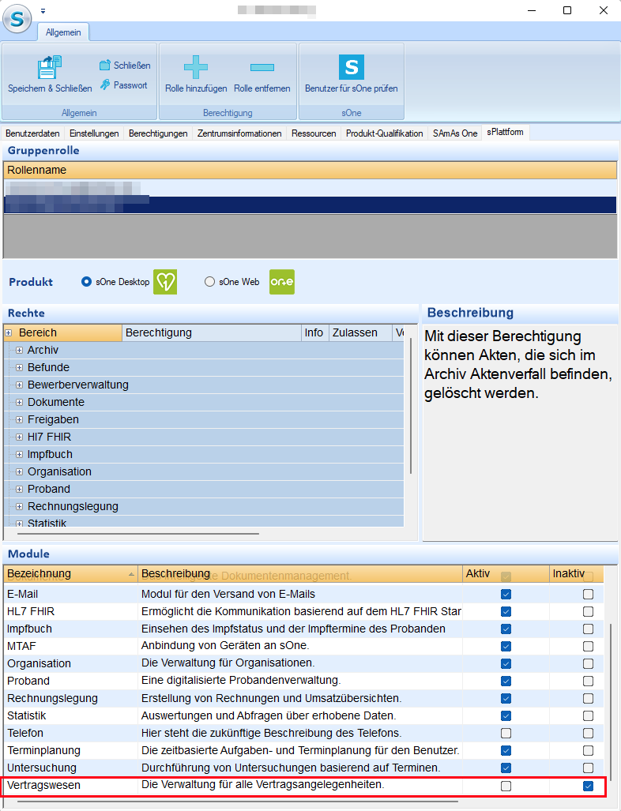Click the Info column header
Screen dimensions: 621x811
click(314, 333)
